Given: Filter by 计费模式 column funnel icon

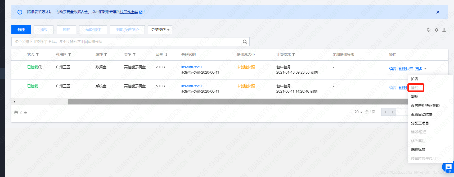Looking at the screenshot, I should (x=294, y=54).
